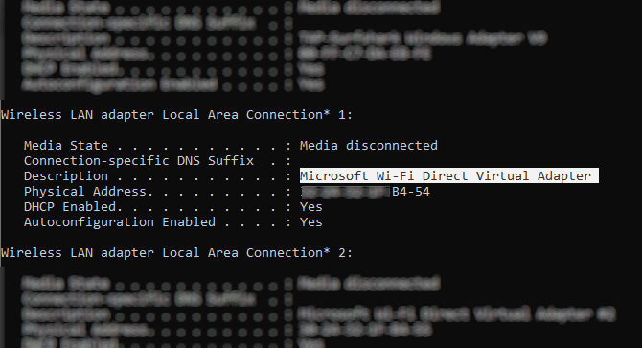This screenshot has width=642, height=348.
Task: Click the 'Media disconnected' value in Connection 1
Action: (369, 146)
